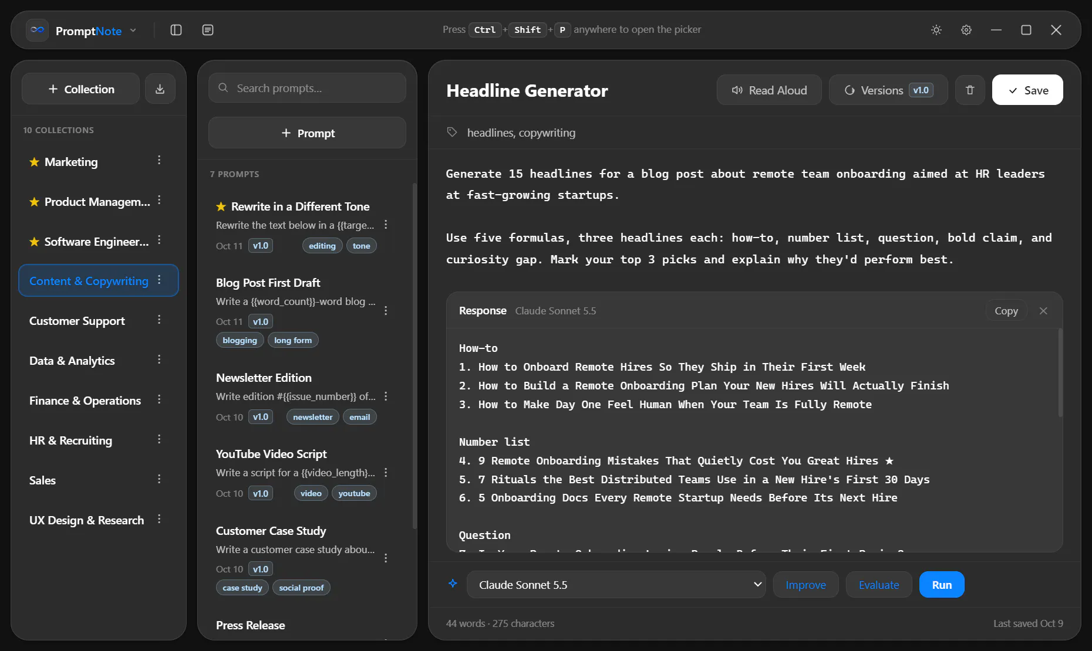Viewport: 1092px width, 651px height.
Task: Switch theme with the sun icon
Action: point(936,30)
